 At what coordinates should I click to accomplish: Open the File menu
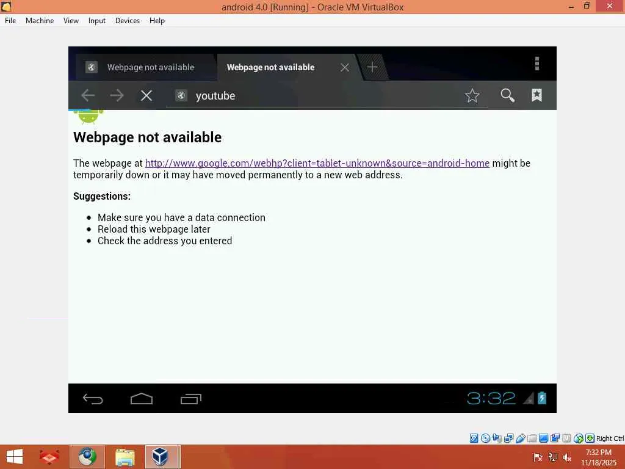[10, 21]
